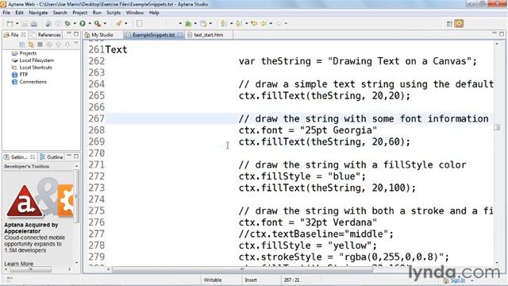Minimize the File view panel
Image resolution: width=508 pixels, height=286 pixels.
pos(69,33)
